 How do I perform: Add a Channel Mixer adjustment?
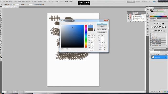click(x=165, y=27)
